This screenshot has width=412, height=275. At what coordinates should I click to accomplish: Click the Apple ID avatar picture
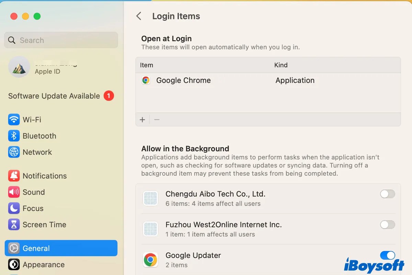point(19,67)
